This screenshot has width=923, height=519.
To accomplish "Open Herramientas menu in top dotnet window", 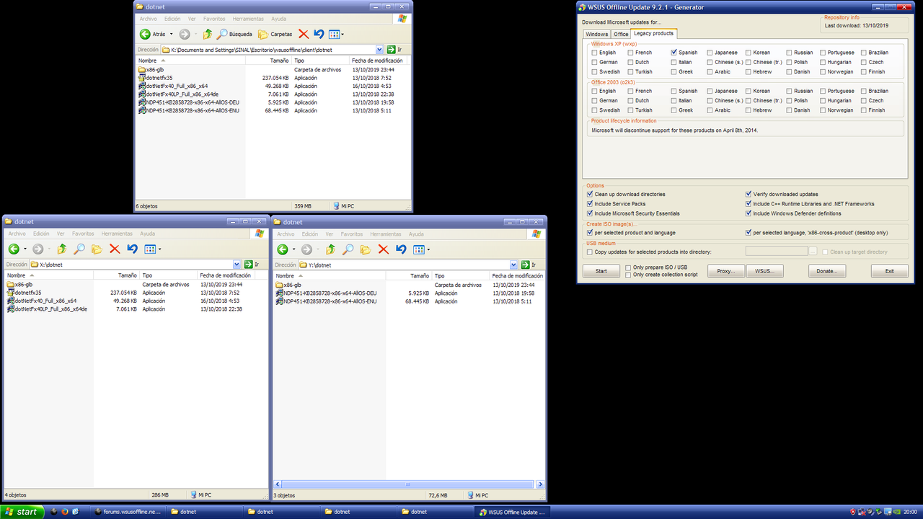I will click(x=249, y=19).
